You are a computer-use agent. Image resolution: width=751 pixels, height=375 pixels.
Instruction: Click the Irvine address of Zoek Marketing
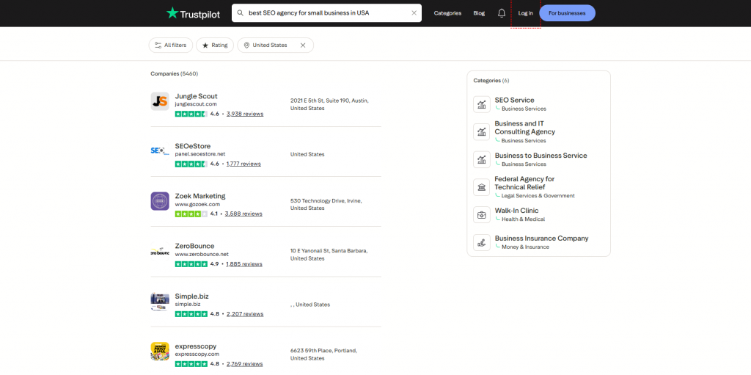click(326, 204)
